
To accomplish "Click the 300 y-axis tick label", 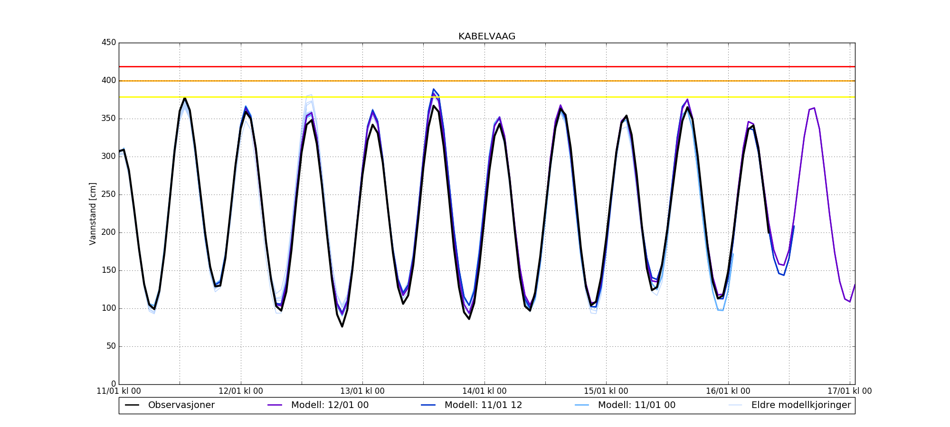I will [109, 157].
